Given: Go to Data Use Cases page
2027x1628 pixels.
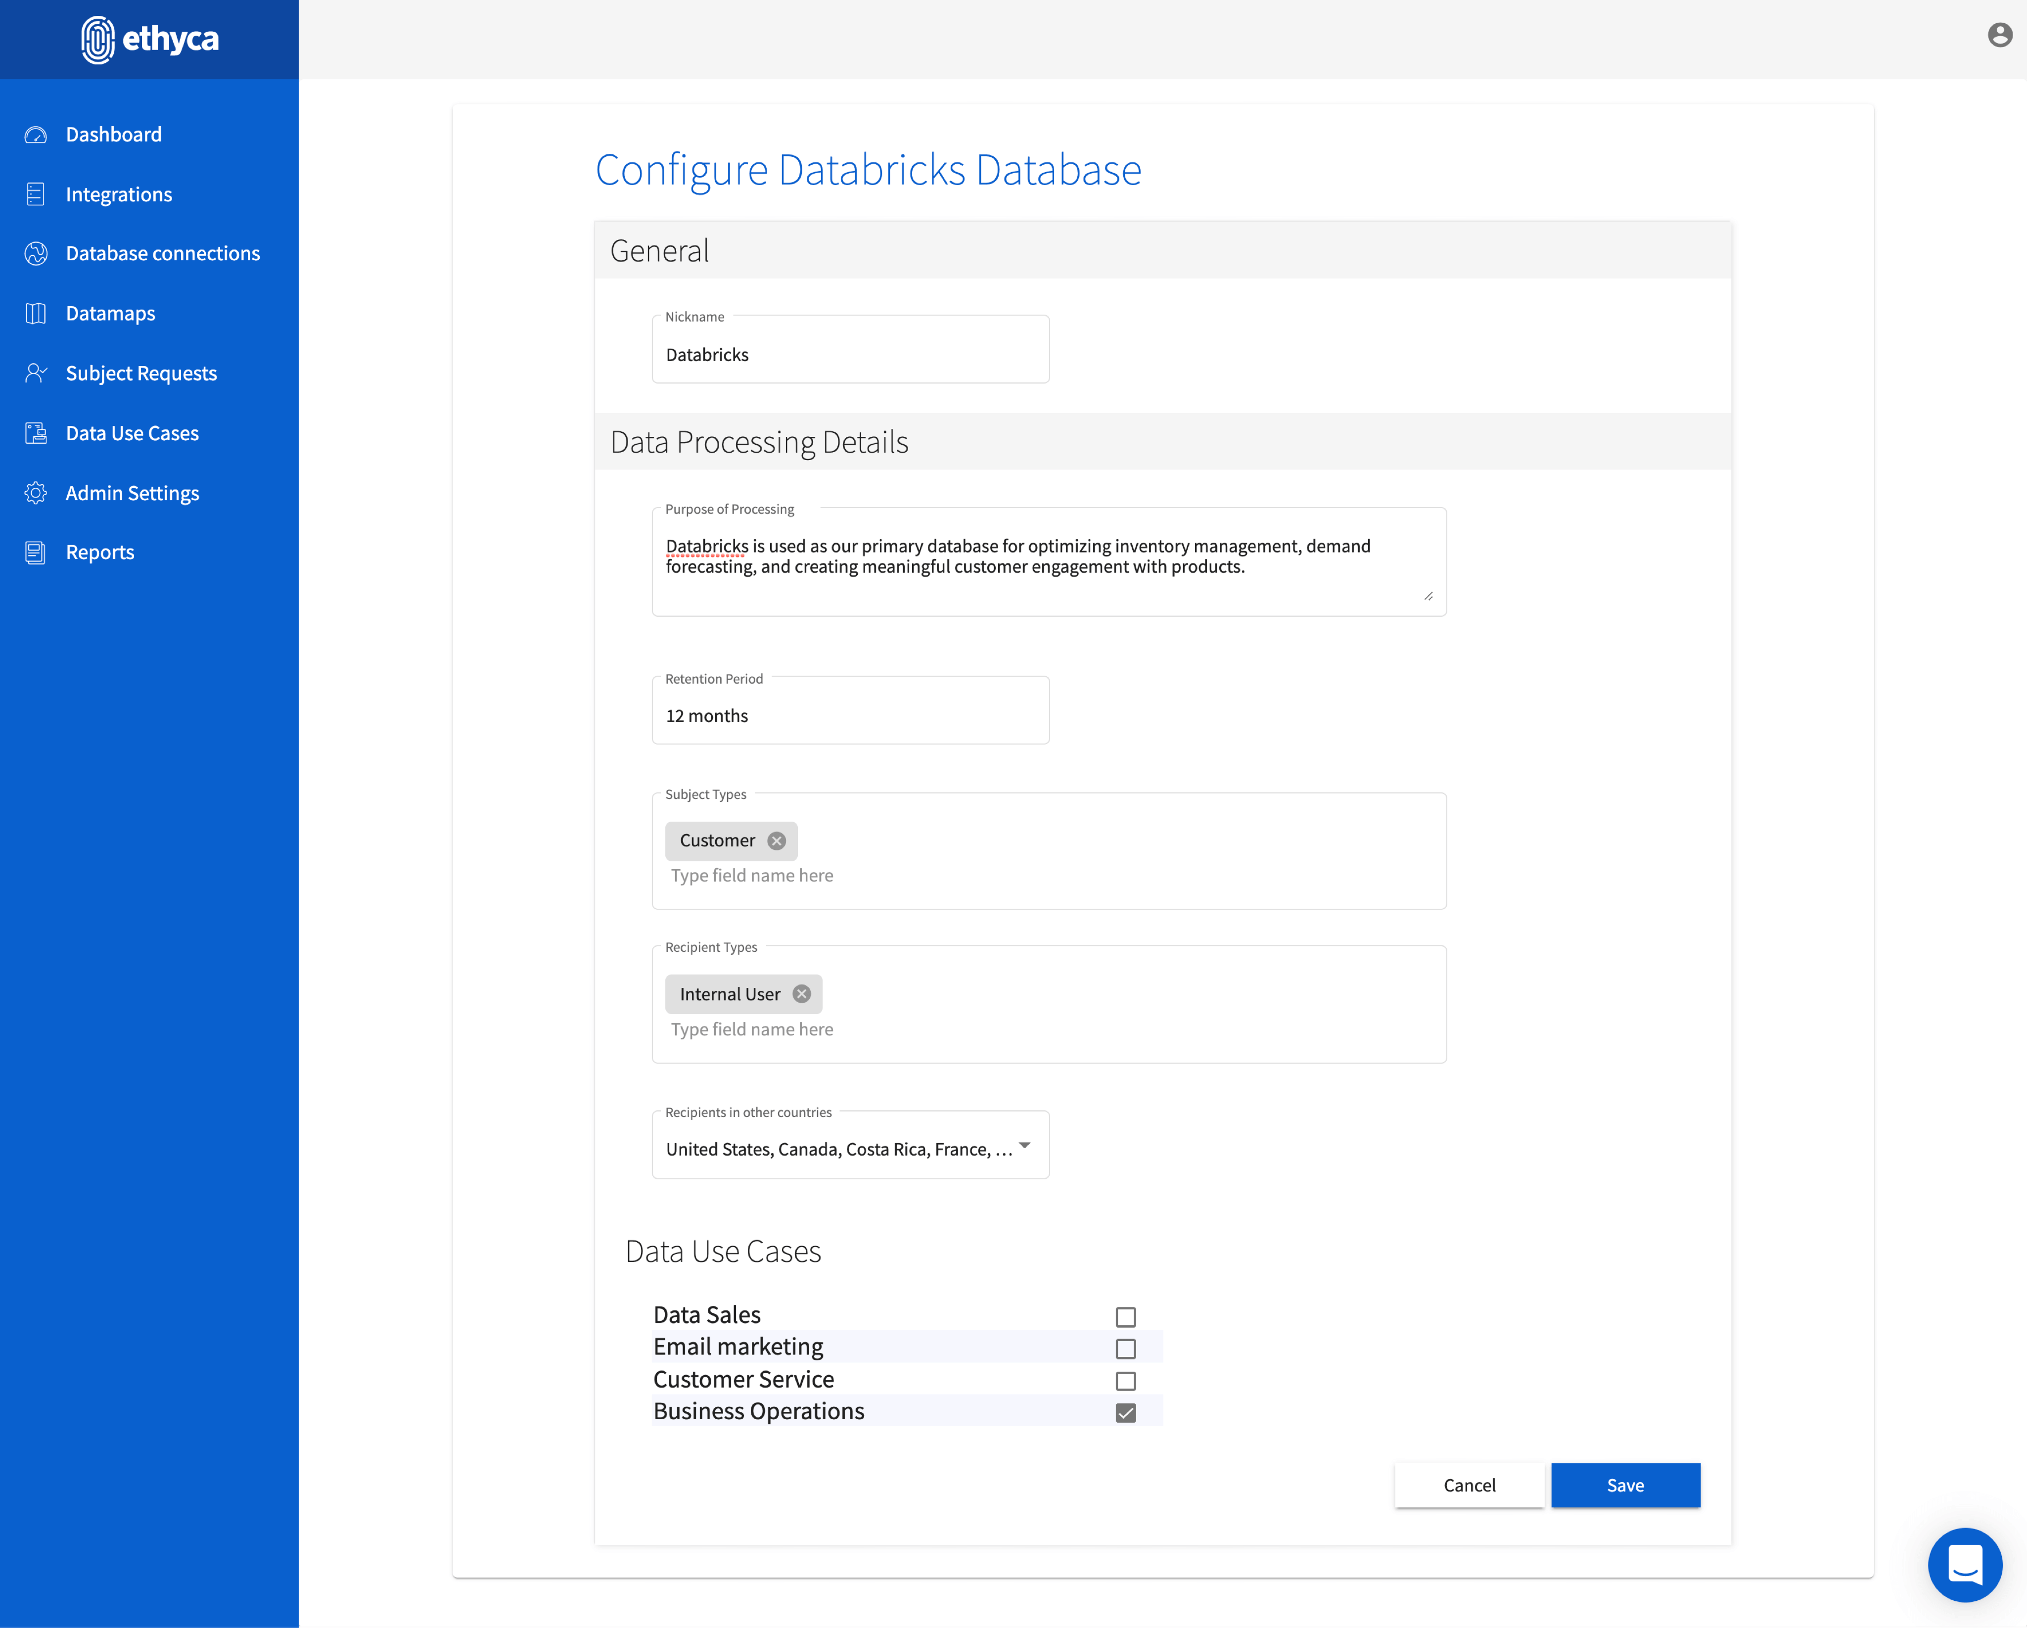Looking at the screenshot, I should coord(132,433).
